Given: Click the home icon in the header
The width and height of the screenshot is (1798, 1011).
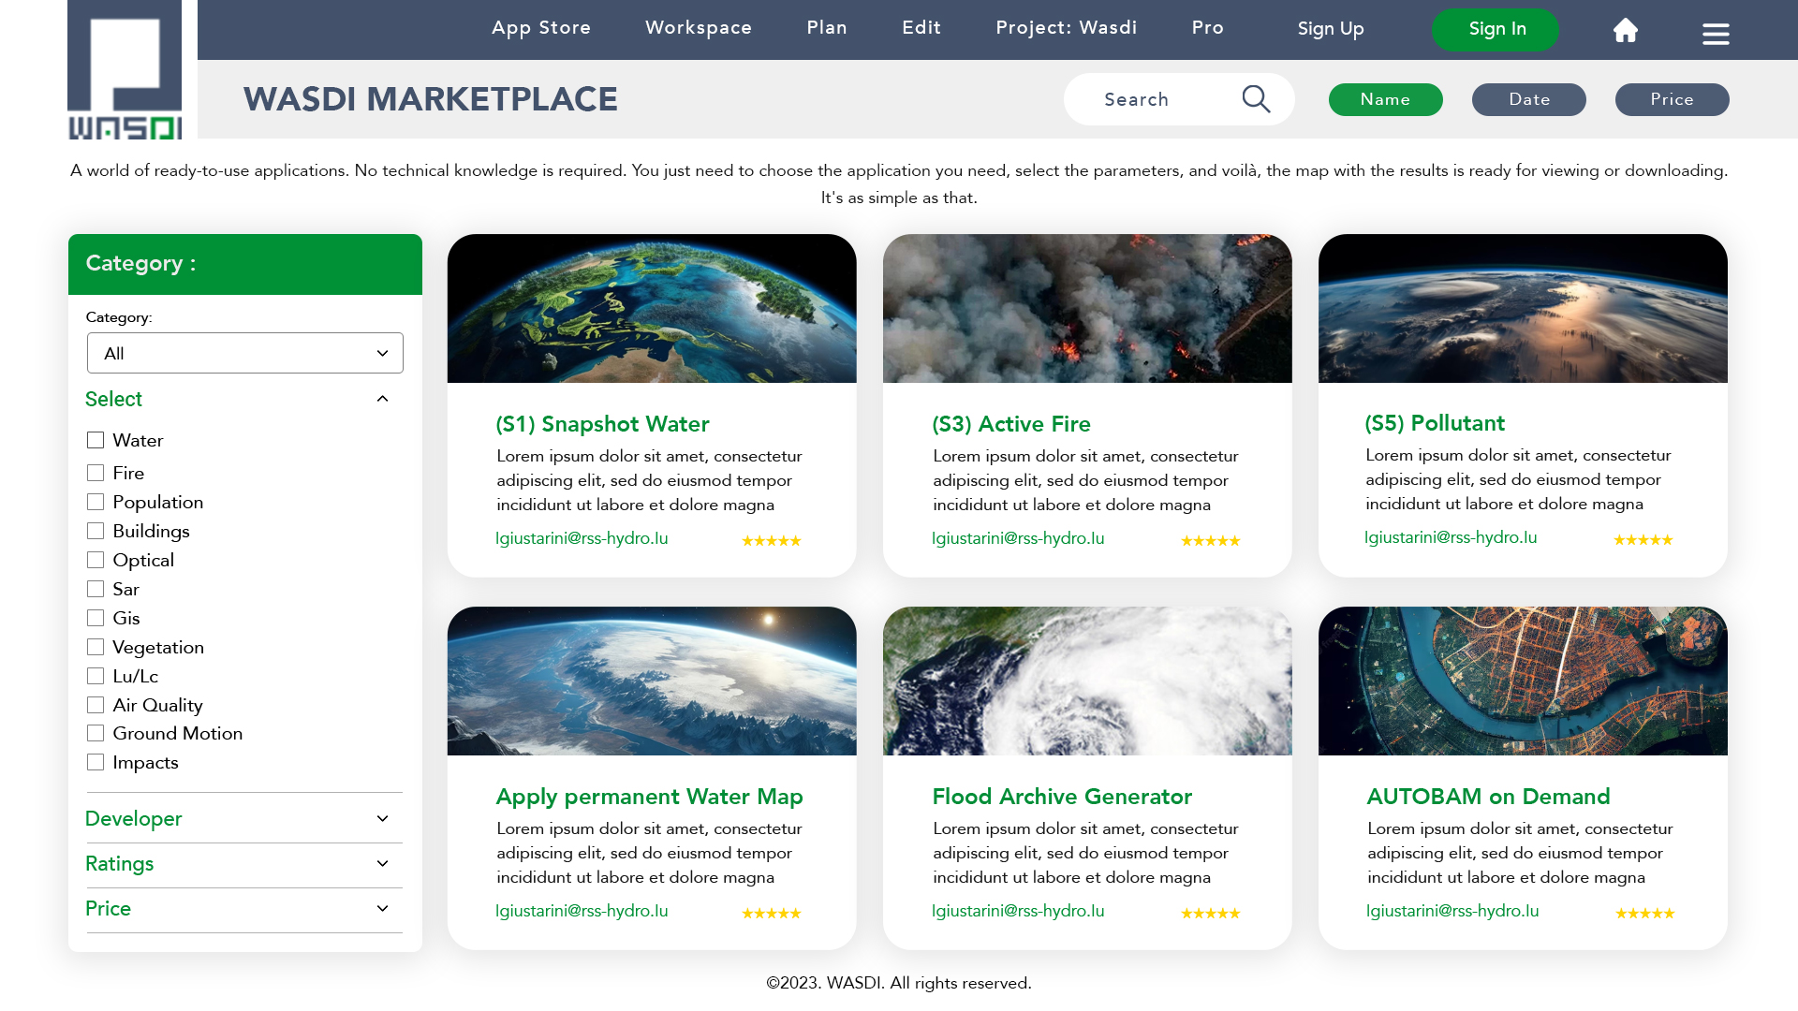Looking at the screenshot, I should pos(1626,30).
